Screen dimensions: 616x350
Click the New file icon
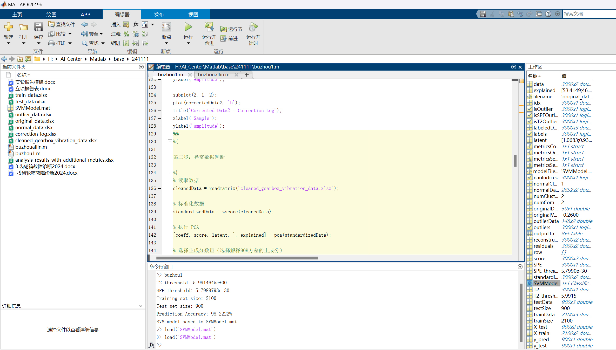coord(9,27)
